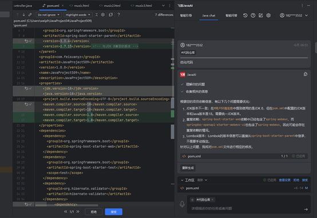Open JavaAI panel options menu (three dots)
The image size is (317, 218).
click(x=302, y=6)
